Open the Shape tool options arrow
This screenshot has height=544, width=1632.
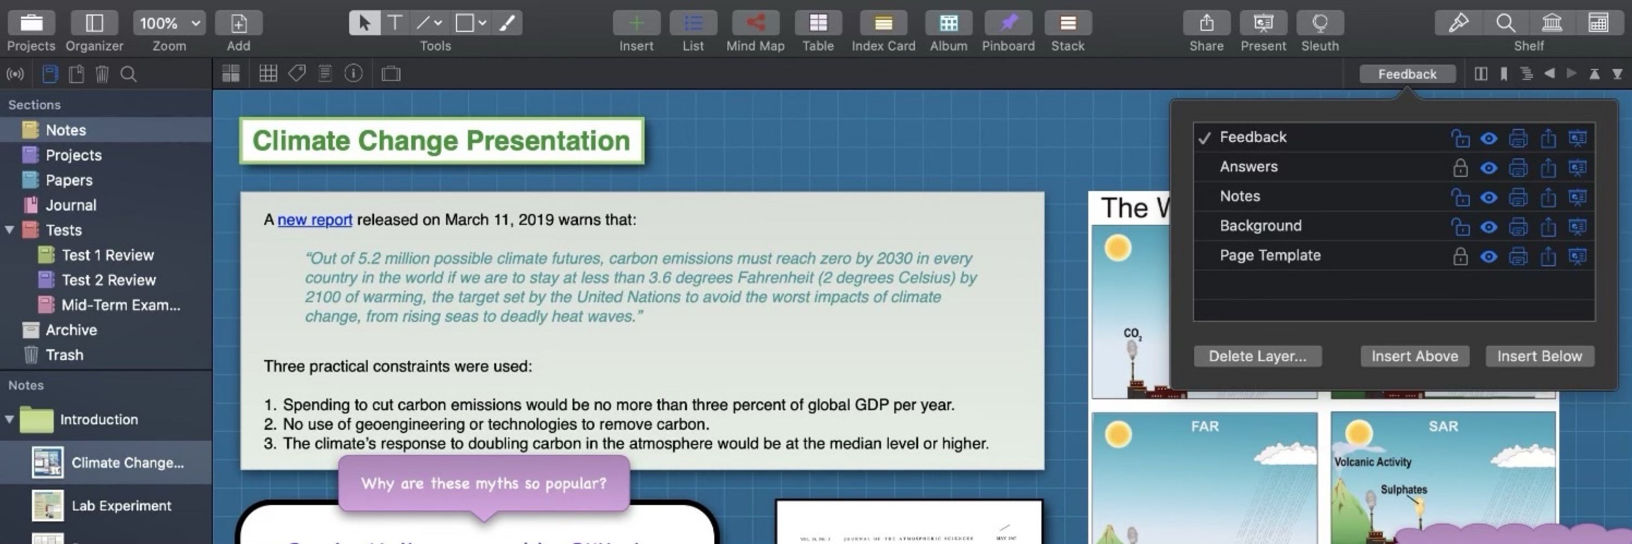[x=482, y=23]
